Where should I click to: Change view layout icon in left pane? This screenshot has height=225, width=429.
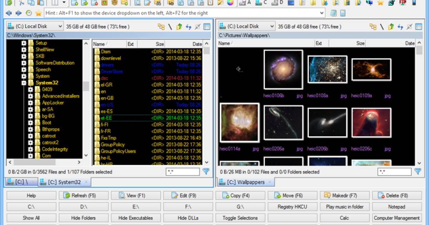tap(207, 26)
